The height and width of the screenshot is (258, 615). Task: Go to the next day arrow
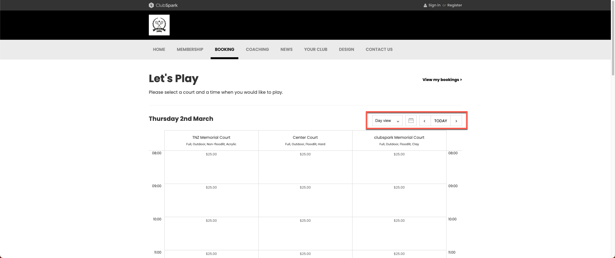[456, 121]
